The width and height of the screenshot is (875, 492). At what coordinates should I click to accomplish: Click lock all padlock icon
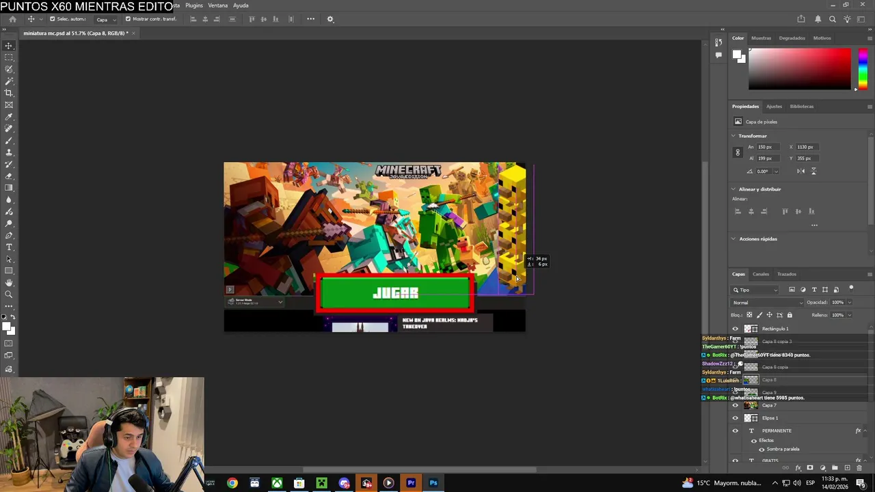pos(790,315)
